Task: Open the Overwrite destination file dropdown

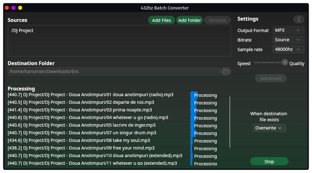Action: (x=269, y=128)
